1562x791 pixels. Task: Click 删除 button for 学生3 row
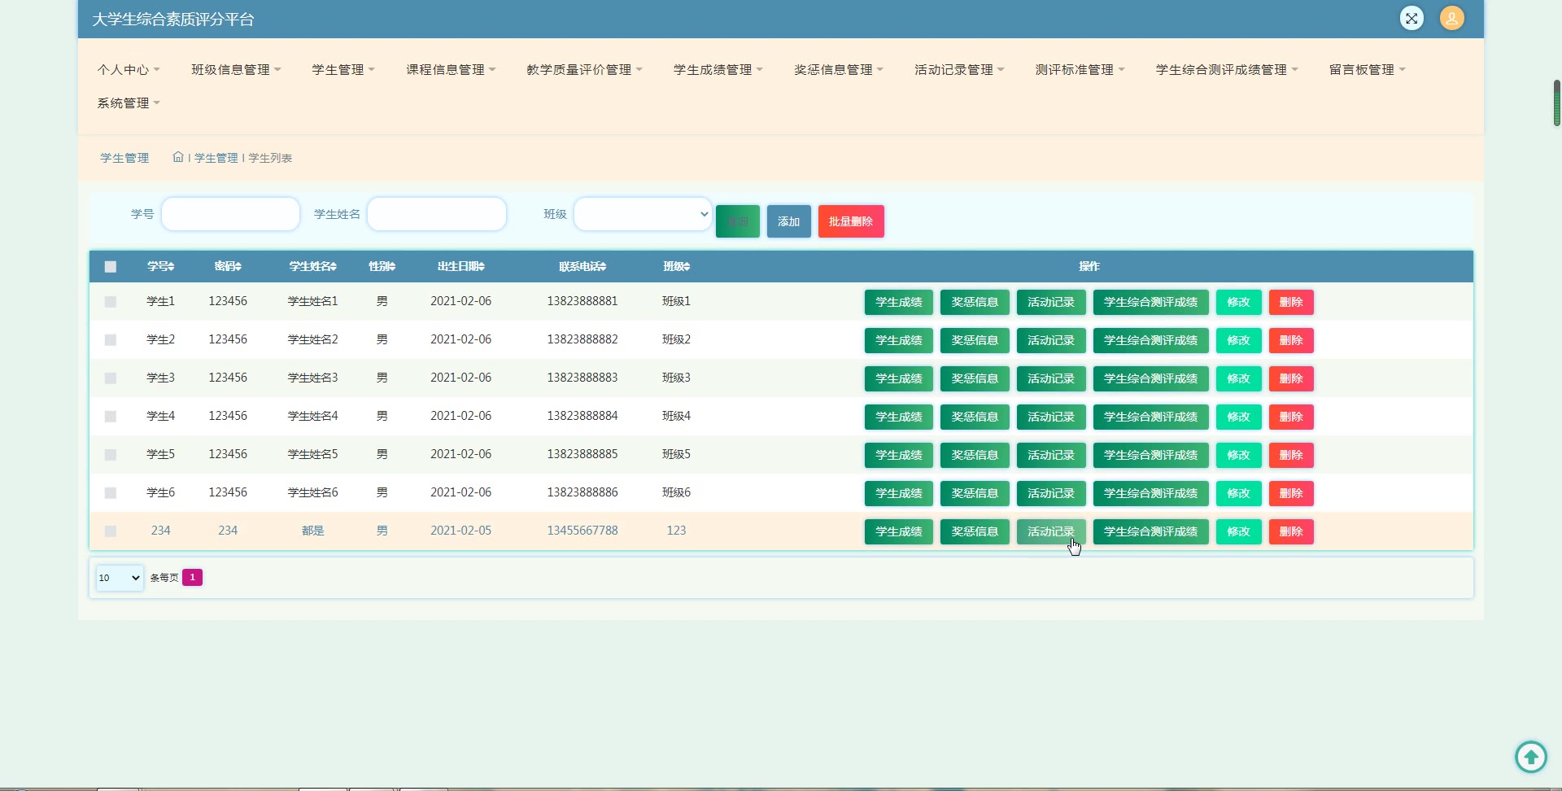(1290, 378)
